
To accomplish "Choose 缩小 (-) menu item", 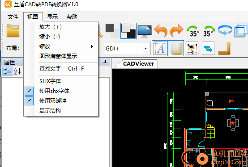I will (x=61, y=37).
